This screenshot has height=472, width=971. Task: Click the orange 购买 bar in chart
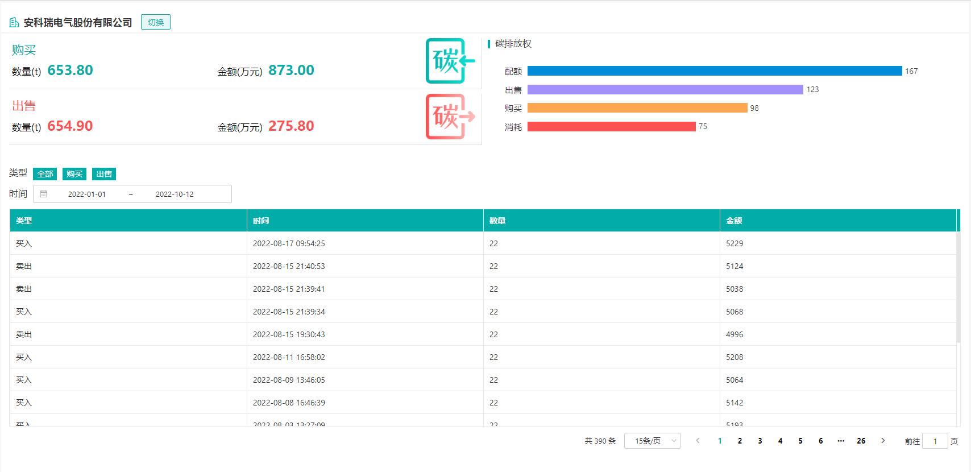click(x=637, y=108)
